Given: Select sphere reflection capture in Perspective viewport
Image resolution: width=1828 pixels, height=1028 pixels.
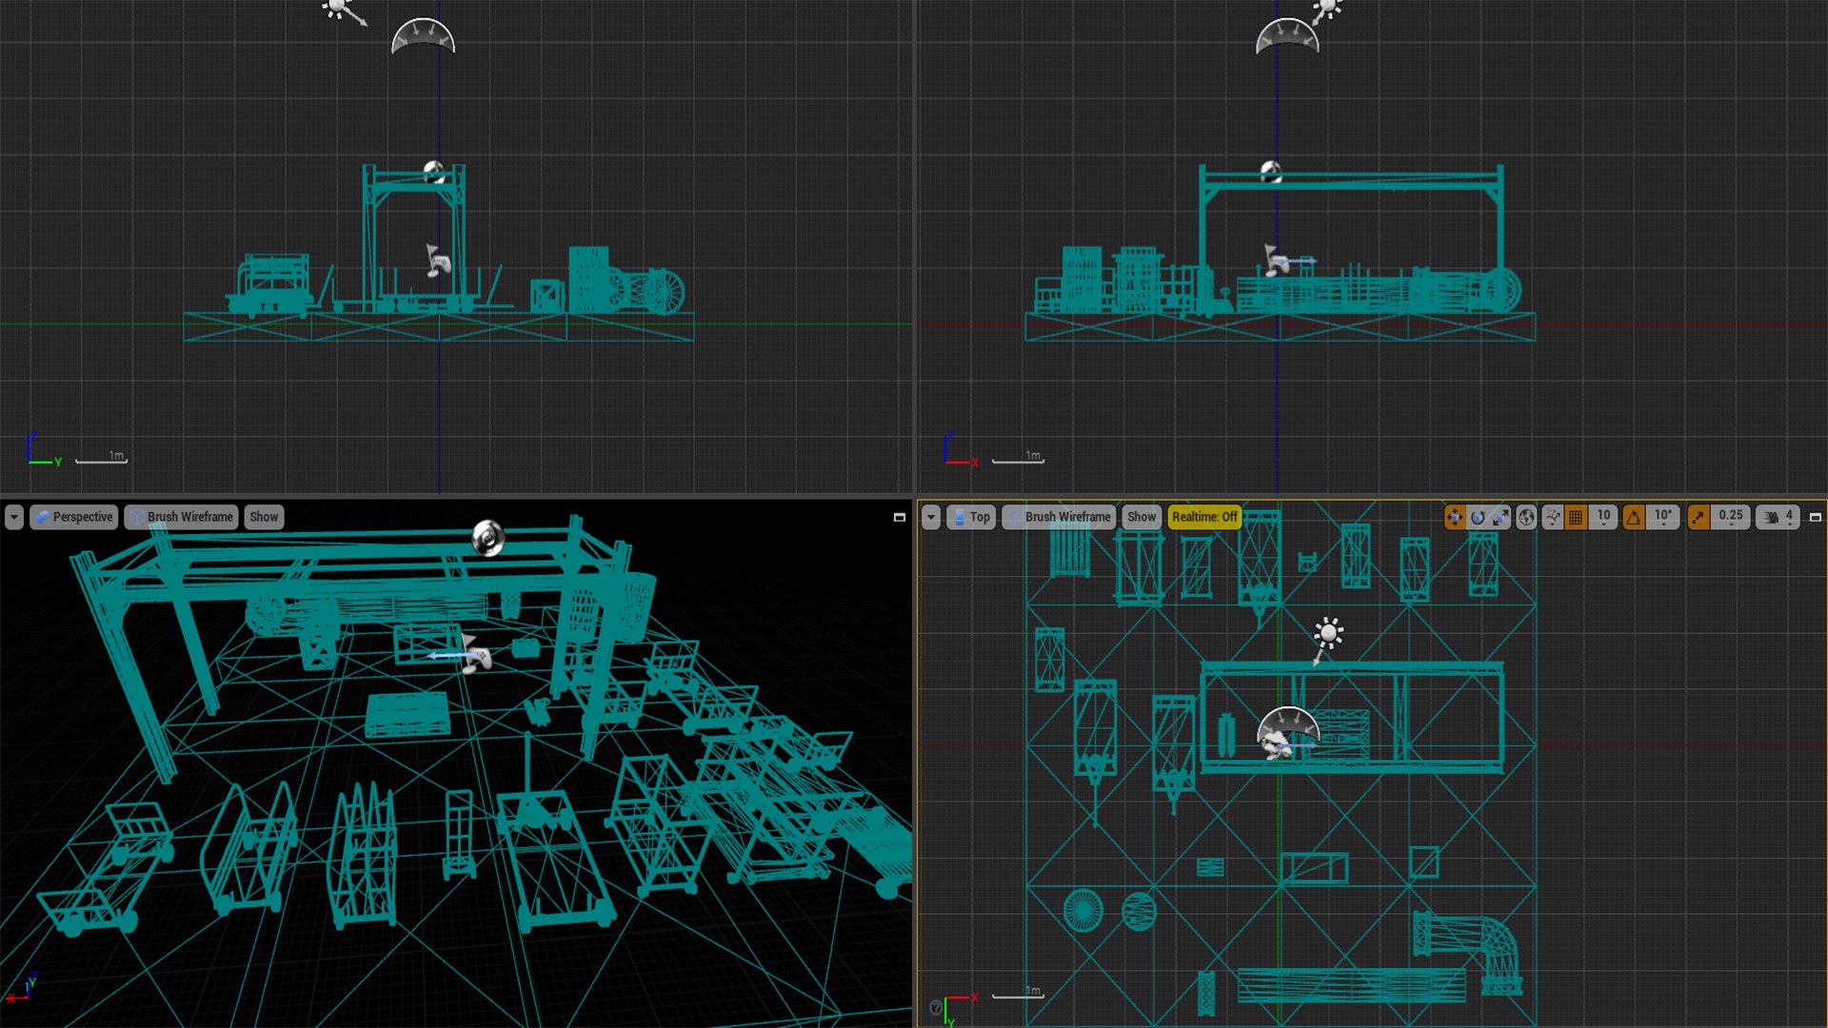Looking at the screenshot, I should pyautogui.click(x=487, y=538).
